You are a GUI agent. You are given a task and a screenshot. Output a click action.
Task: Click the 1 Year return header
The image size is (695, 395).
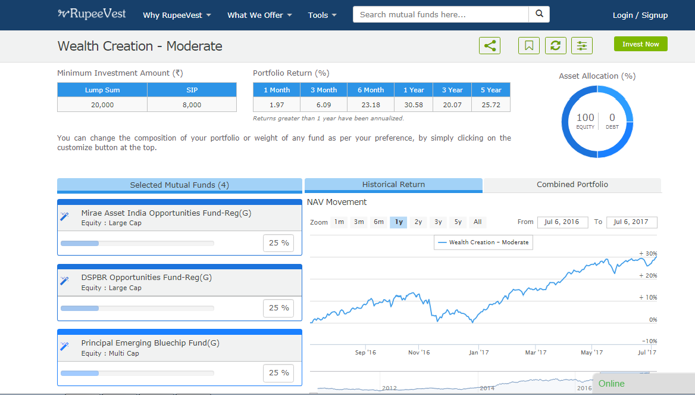pyautogui.click(x=414, y=89)
